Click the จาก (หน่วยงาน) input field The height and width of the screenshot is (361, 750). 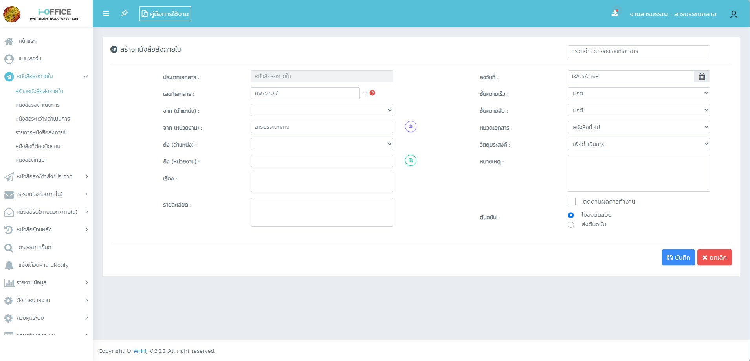tap(322, 127)
